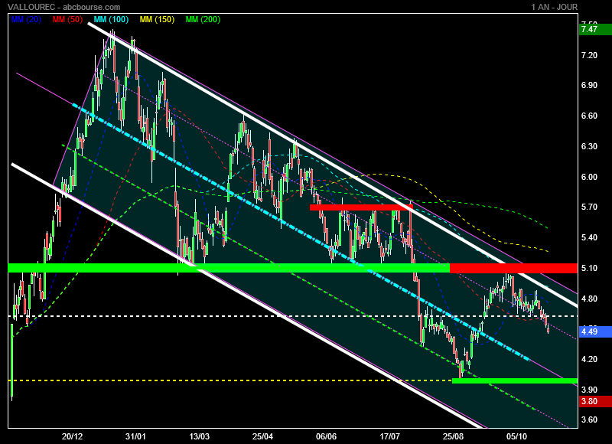This screenshot has height=444, width=612.
Task: Click the VALLOUREC - abcbourse.com chart title
Action: [x=64, y=7]
